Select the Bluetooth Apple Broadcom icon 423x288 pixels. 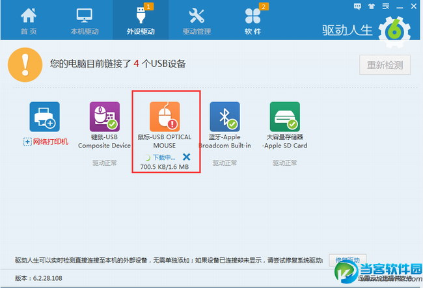pos(225,116)
